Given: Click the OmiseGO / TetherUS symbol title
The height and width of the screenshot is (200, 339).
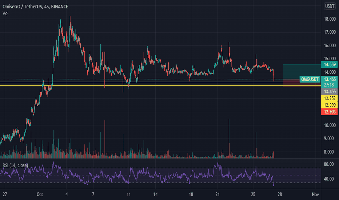Looking at the screenshot, I should click(x=35, y=7).
